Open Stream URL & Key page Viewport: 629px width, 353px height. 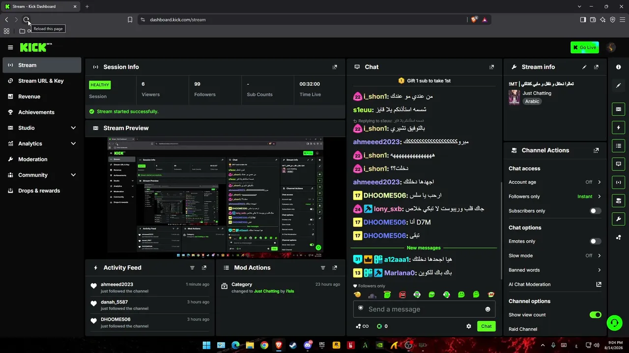tap(42, 81)
